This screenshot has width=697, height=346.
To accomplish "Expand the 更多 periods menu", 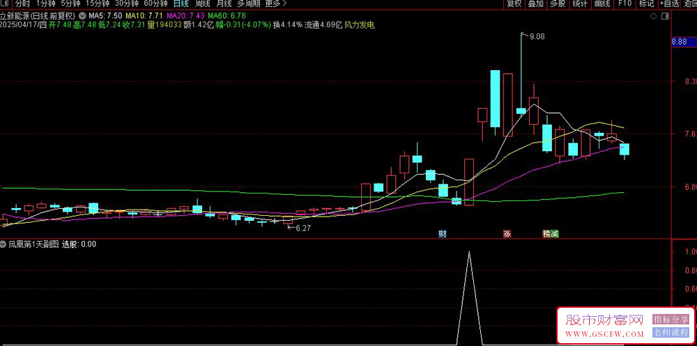I will (275, 3).
